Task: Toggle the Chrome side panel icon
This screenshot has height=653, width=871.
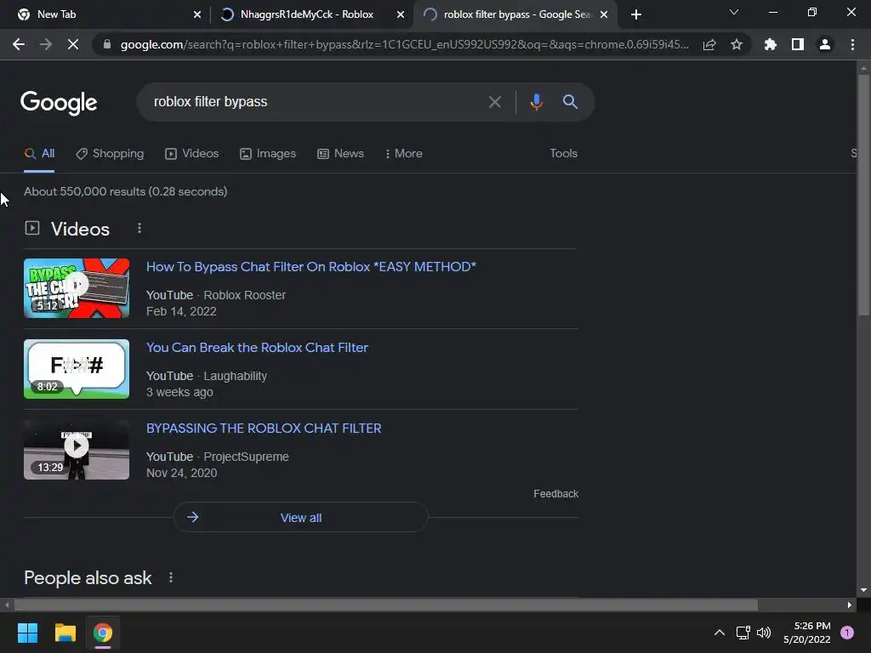Action: click(x=798, y=44)
